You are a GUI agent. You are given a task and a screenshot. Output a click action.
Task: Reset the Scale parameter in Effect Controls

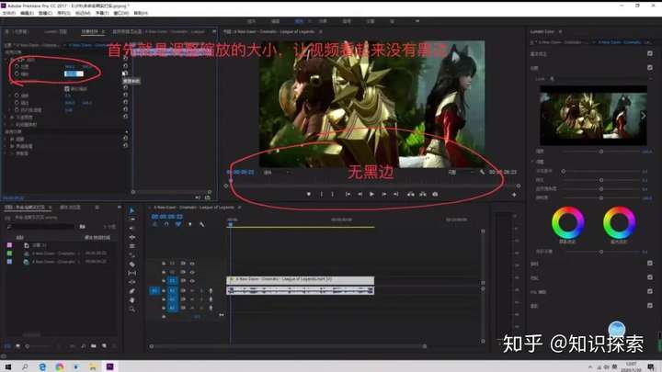125,73
